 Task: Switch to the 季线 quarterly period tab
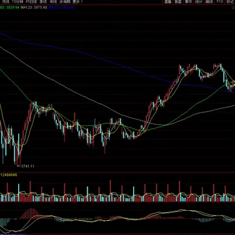tap(42, 1)
